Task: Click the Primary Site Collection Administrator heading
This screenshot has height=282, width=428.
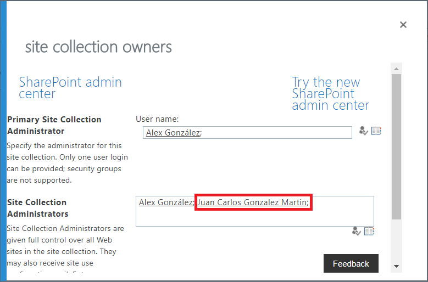Action: click(54, 125)
